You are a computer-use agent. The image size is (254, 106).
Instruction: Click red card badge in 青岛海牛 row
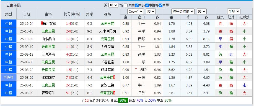114,93
